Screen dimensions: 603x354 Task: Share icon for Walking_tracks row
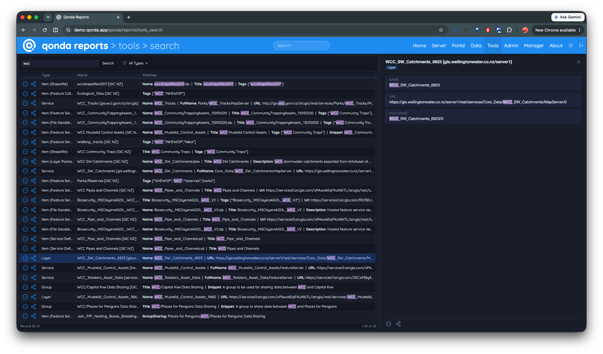[34, 142]
